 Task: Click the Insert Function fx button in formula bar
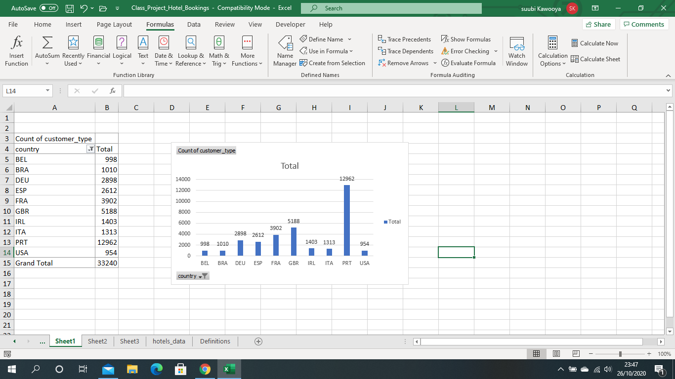(113, 91)
